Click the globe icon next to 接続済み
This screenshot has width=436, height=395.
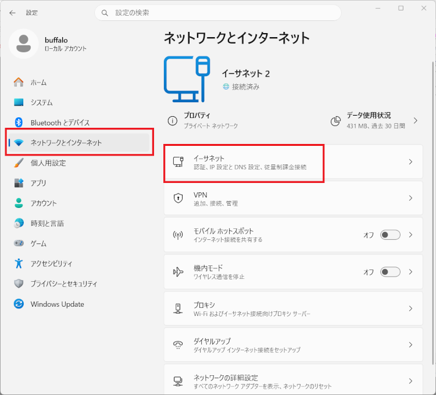(x=226, y=87)
